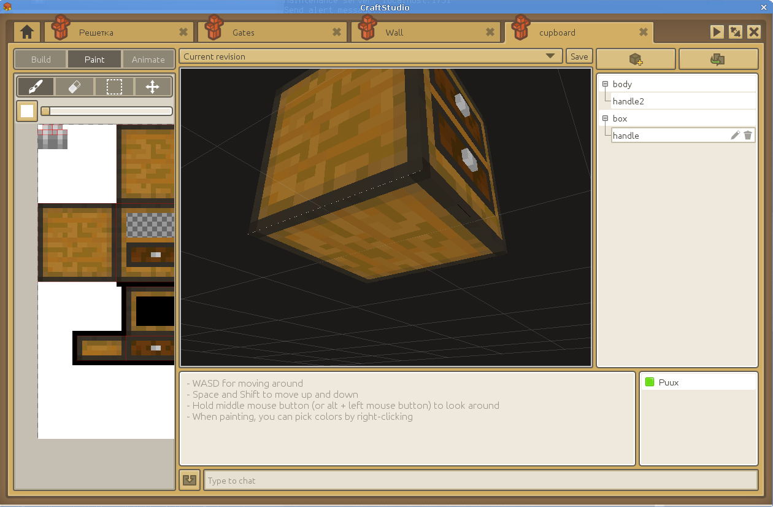Activate the rectangular selection tool
Screen dimensions: 773x507
click(114, 87)
